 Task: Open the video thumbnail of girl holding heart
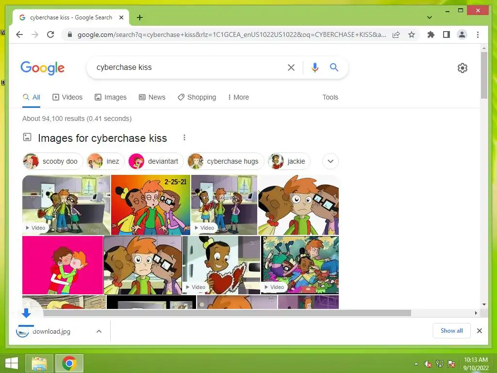coord(221,265)
